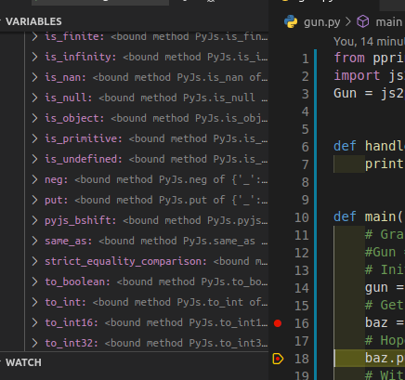This screenshot has width=405, height=380.
Task: Expand the is_nan variable
Action: [34, 77]
